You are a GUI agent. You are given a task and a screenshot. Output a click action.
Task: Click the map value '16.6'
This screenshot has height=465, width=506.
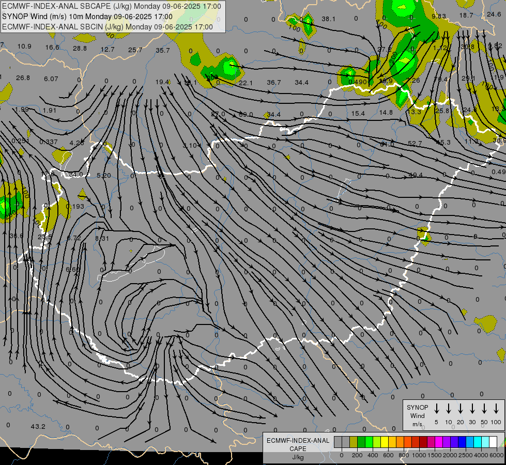pos(52,47)
